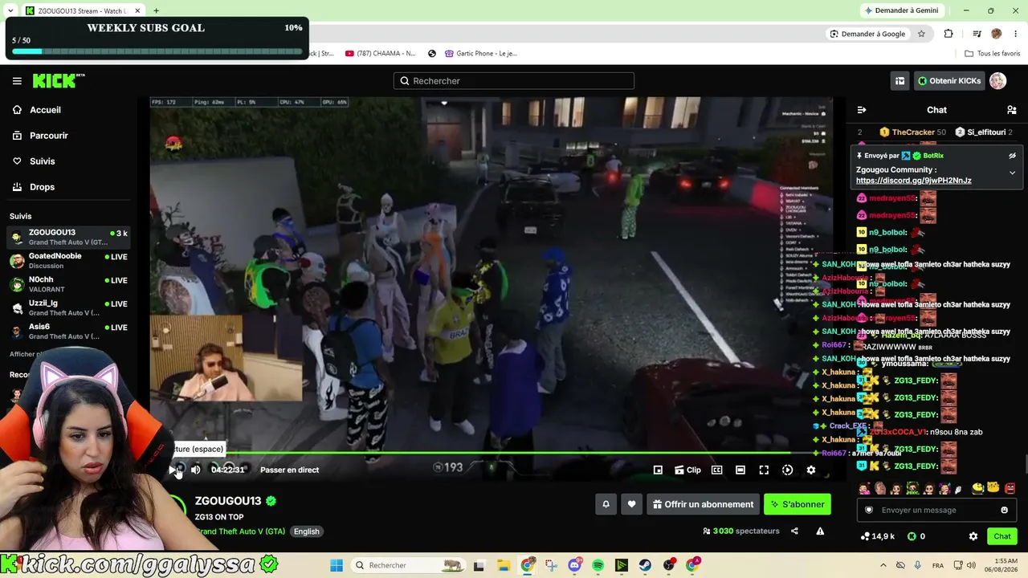Report the stream with the warning icon
Screen dimensions: 1028x578
(x=820, y=531)
